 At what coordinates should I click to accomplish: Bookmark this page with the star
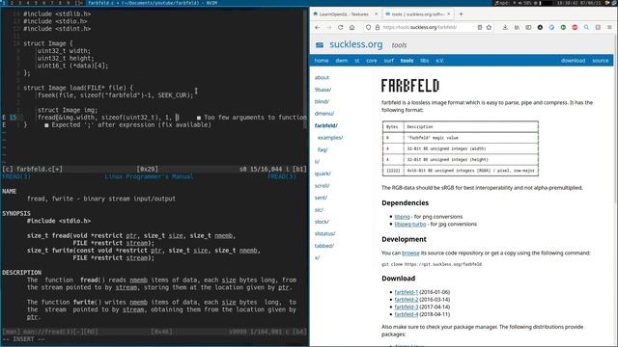click(490, 28)
